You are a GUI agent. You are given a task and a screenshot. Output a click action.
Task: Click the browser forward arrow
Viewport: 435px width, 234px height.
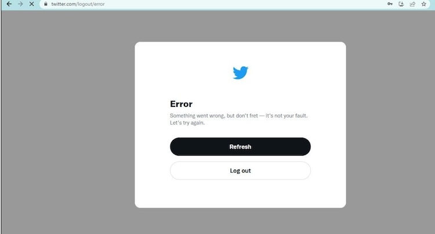(x=20, y=4)
